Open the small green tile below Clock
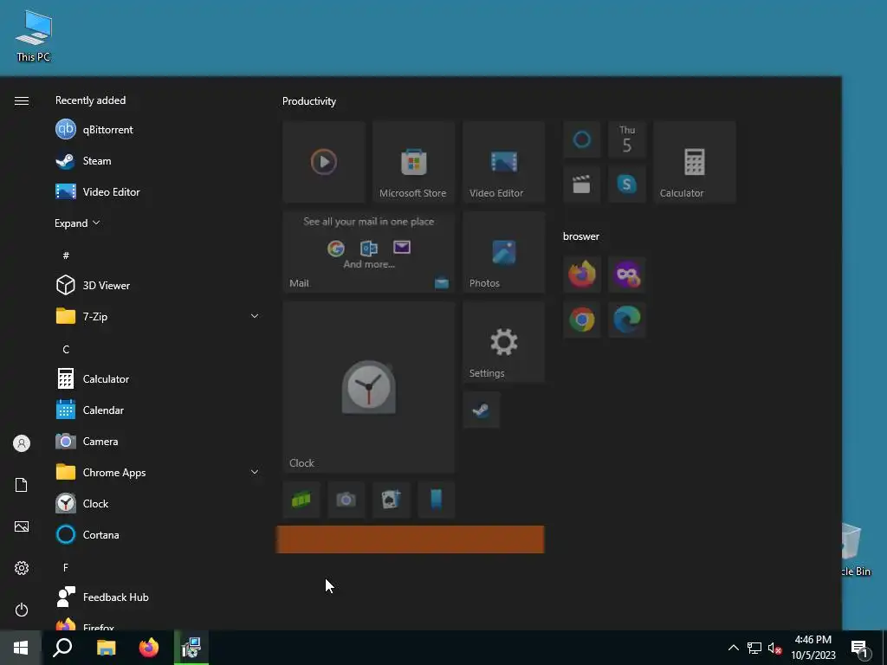This screenshot has width=887, height=665. [x=301, y=500]
